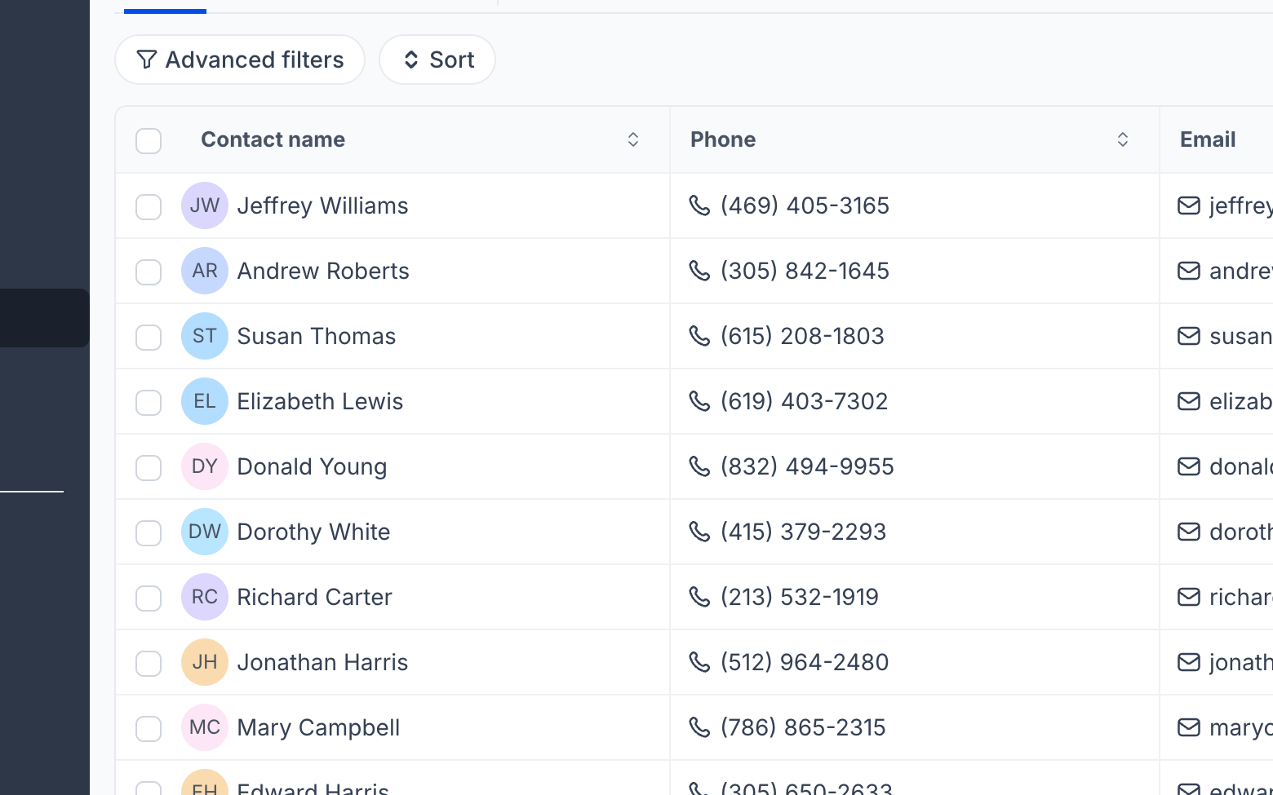Select Andrew Roberts row checkbox
The image size is (1273, 795).
(149, 272)
